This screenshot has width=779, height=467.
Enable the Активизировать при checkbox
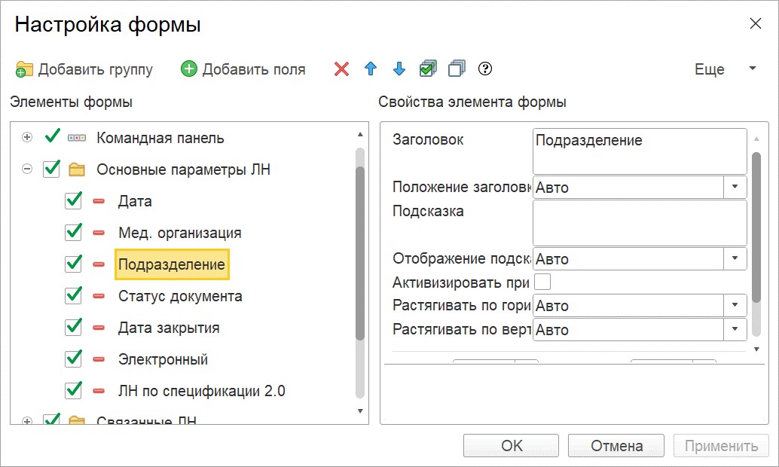coord(542,282)
